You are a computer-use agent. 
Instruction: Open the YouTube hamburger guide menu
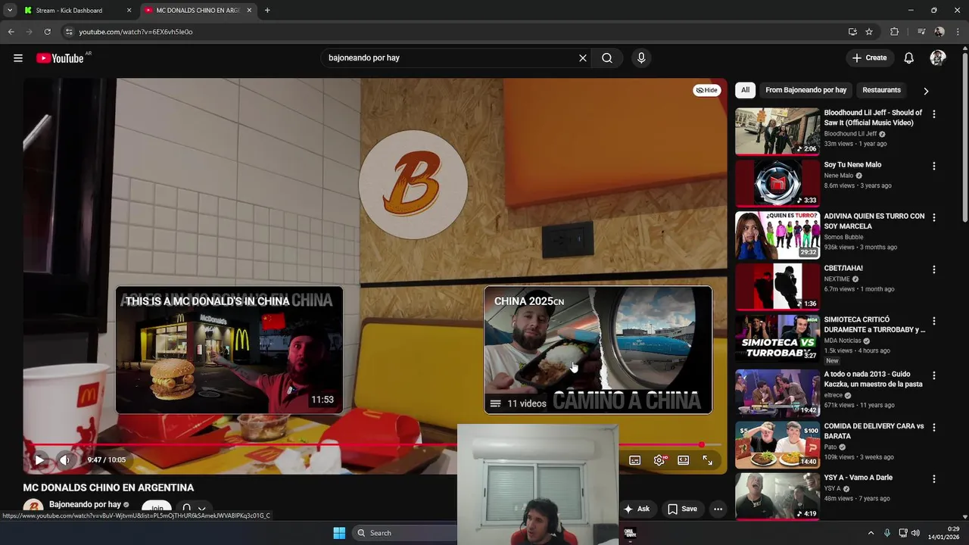coord(18,58)
